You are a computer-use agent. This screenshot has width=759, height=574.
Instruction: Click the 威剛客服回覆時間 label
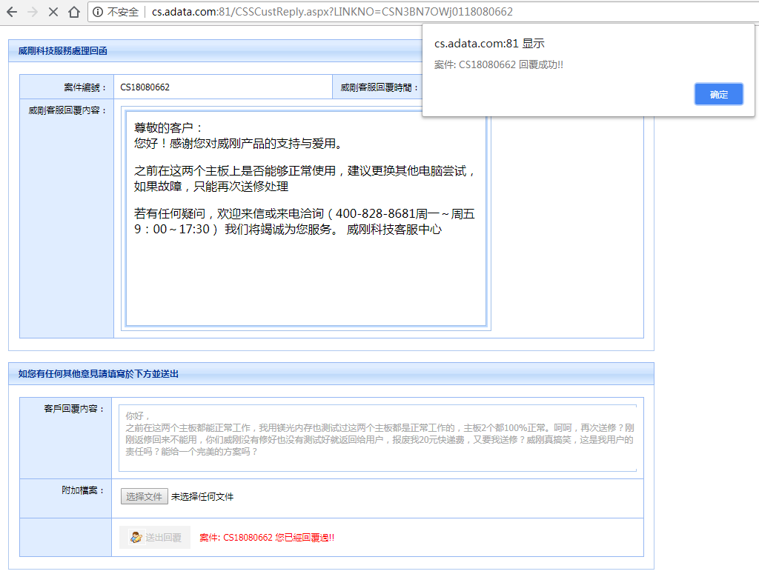click(379, 87)
